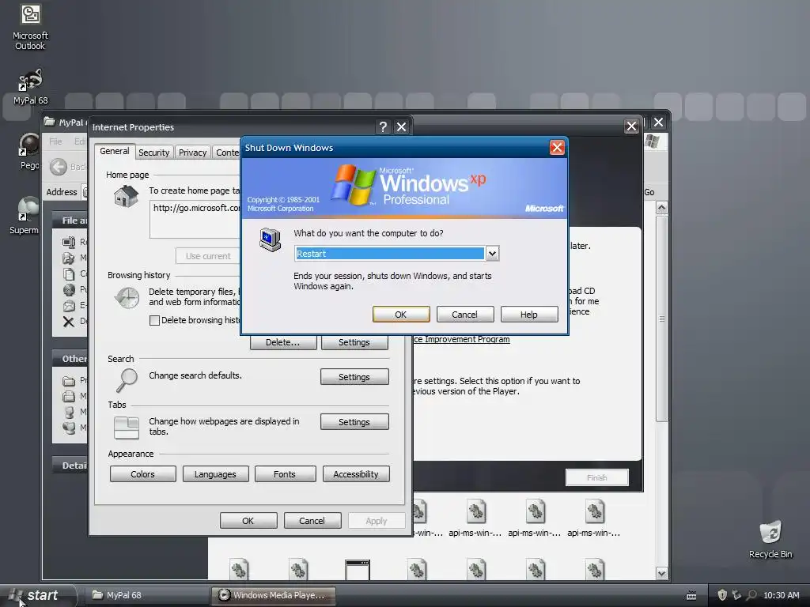Switch to MyPal 68 taskbar button
810x607 pixels.
click(147, 595)
